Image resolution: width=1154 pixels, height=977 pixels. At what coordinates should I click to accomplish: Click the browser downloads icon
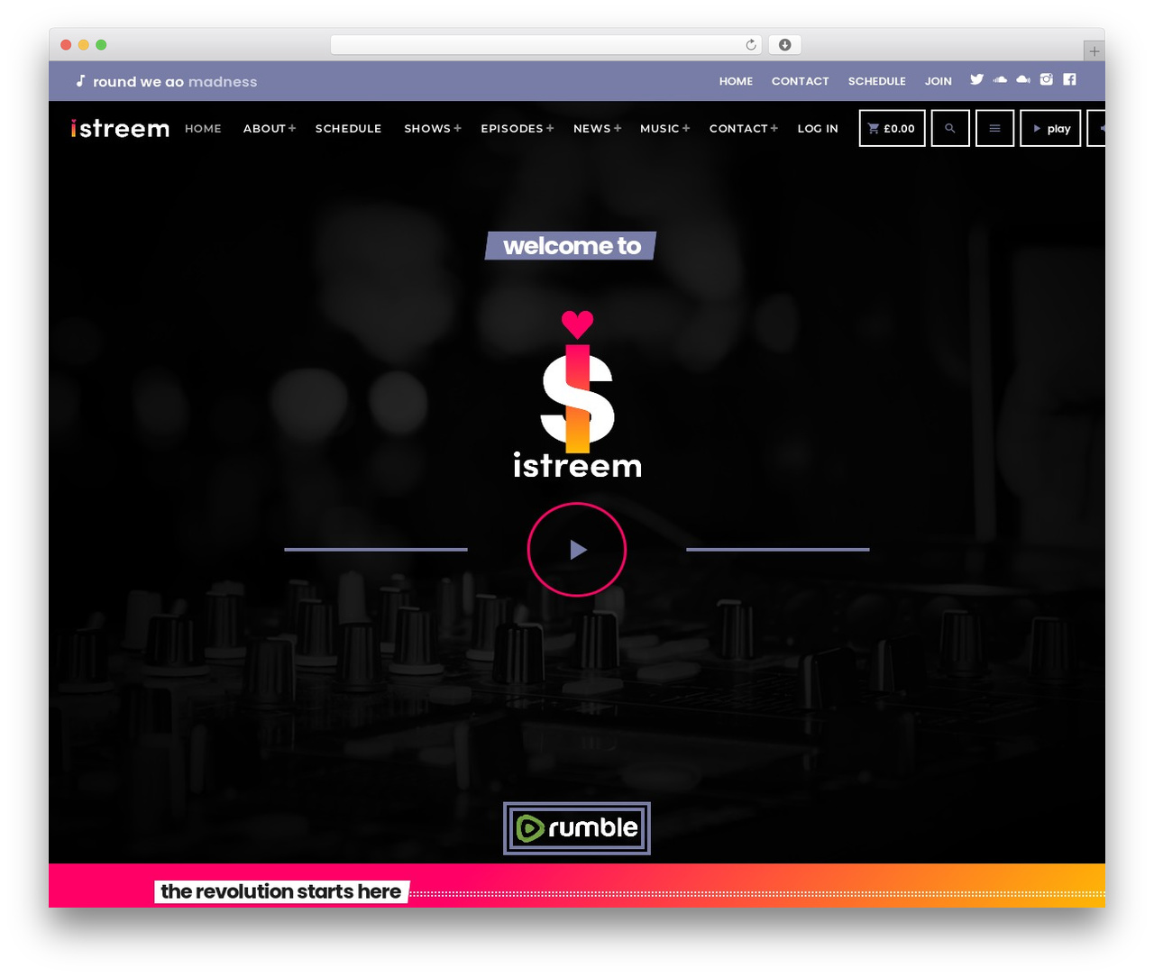[x=785, y=44]
